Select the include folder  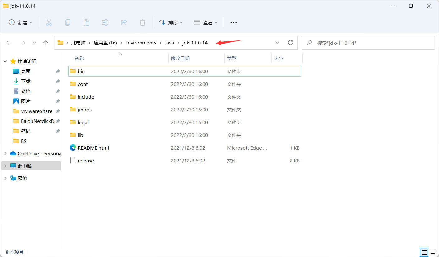(x=185, y=97)
